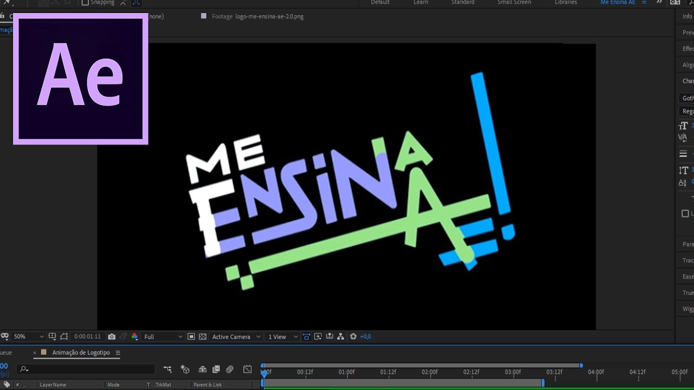Switch to Learn workspace
This screenshot has width=694, height=390.
tap(421, 3)
